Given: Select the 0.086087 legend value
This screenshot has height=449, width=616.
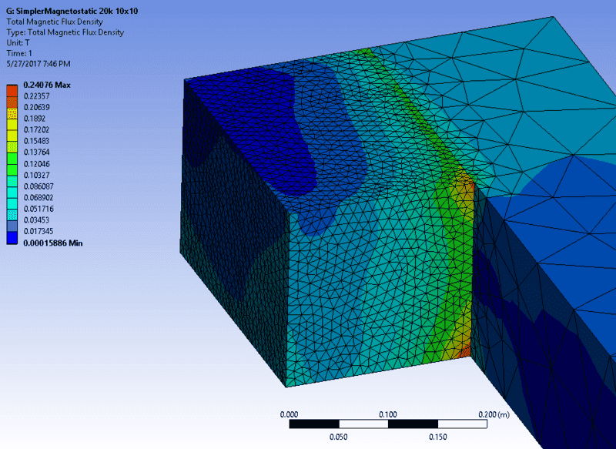Looking at the screenshot, I should [38, 186].
